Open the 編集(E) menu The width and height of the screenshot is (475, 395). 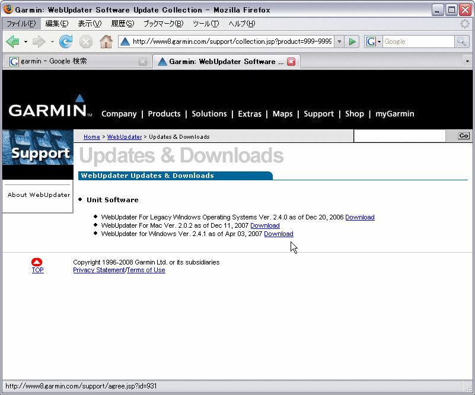pyautogui.click(x=57, y=24)
